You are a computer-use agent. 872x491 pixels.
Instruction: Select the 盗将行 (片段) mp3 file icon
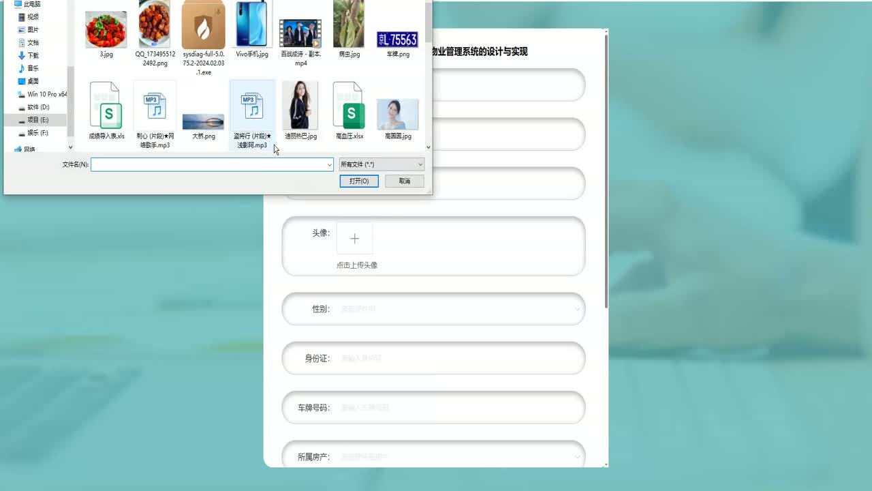[252, 106]
